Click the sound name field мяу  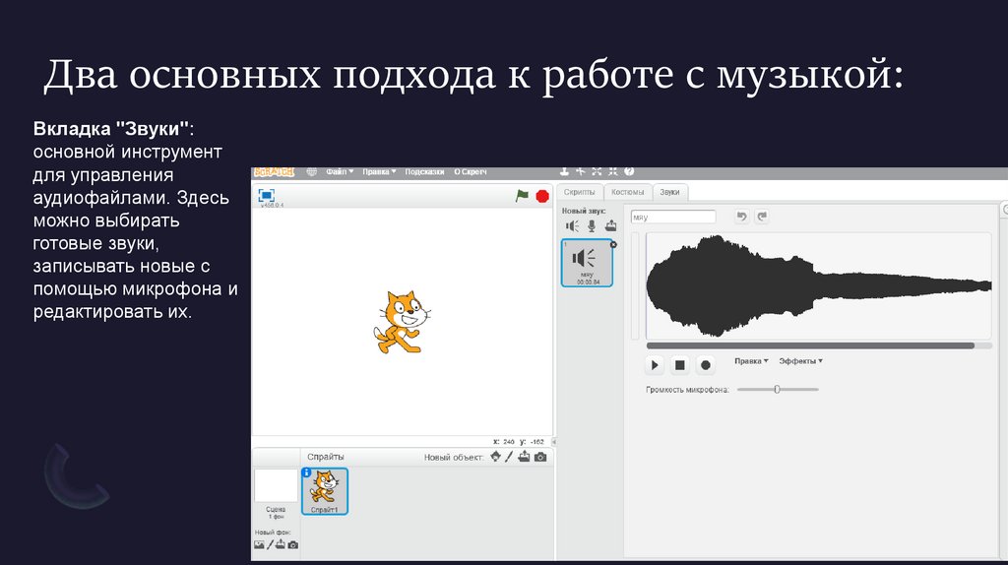tap(673, 218)
